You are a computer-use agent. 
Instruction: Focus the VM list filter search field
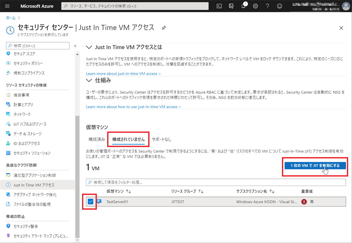coord(216,182)
